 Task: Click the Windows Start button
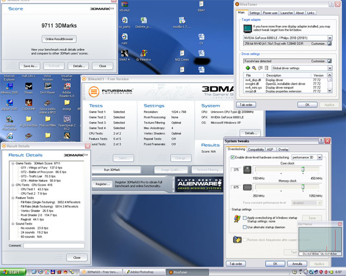[13, 272]
